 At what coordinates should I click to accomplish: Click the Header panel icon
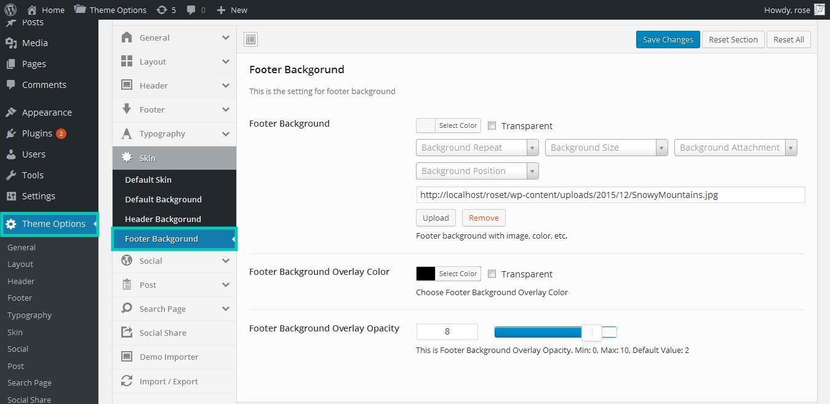coord(127,85)
